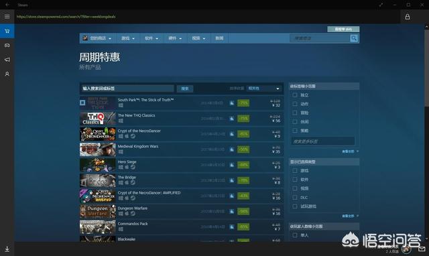Click the review icon in The Bridge row
This screenshot has height=256, width=429.
tap(232, 180)
